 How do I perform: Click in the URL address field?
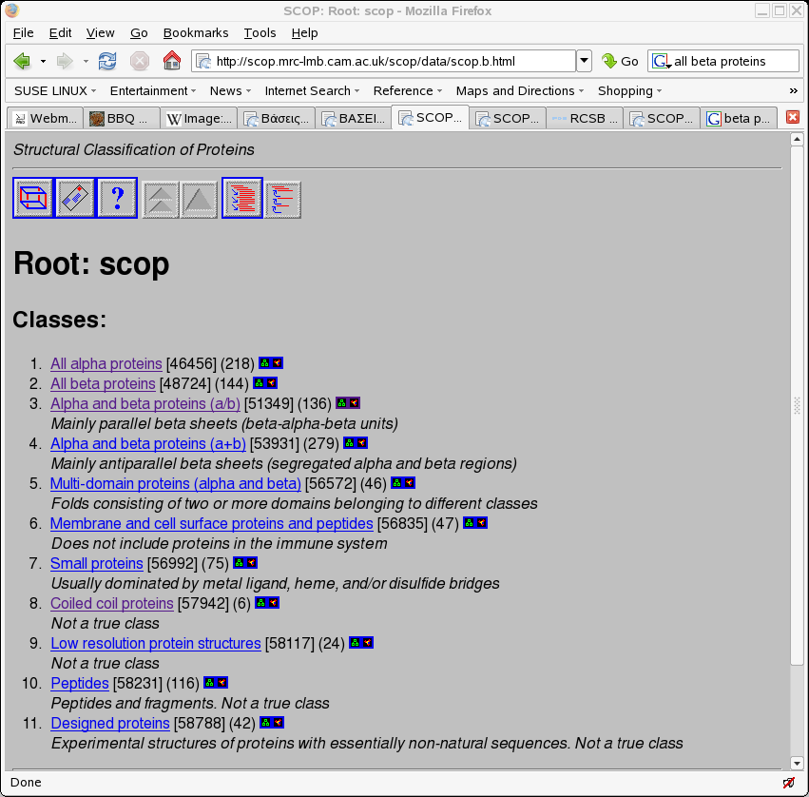click(x=383, y=61)
